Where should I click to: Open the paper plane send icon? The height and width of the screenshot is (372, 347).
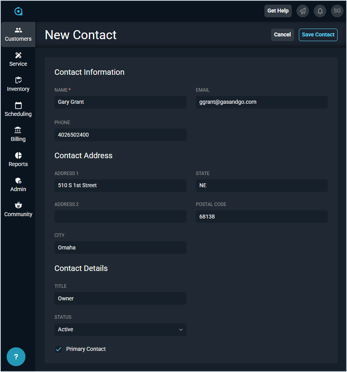tap(302, 11)
